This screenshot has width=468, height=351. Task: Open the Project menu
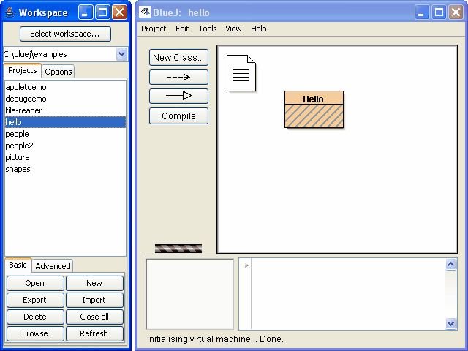pos(154,29)
